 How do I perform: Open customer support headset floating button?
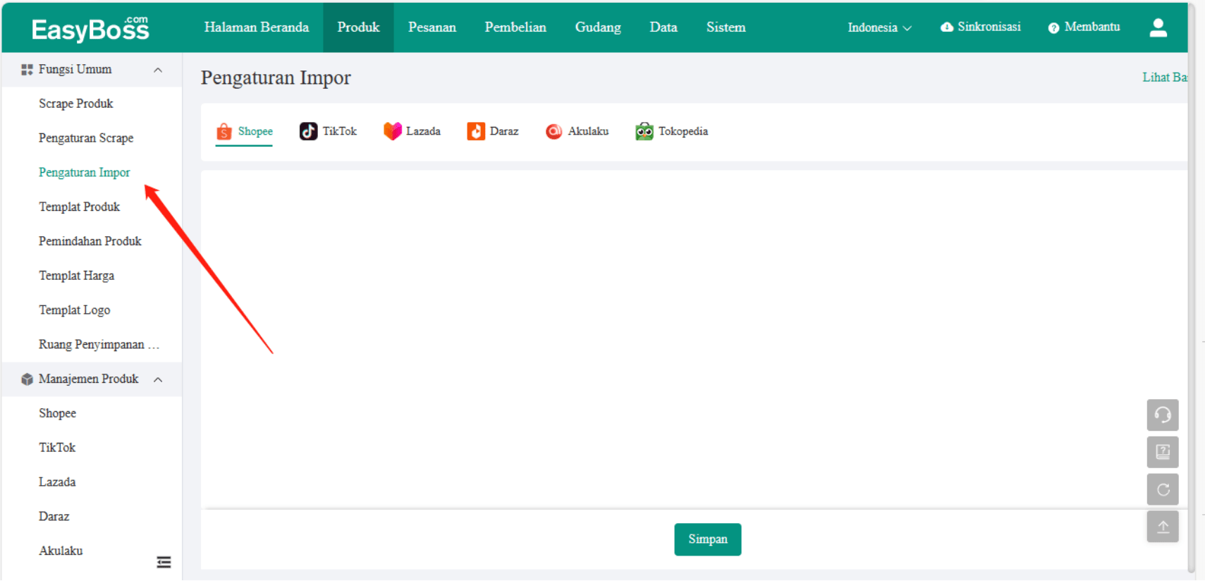[1163, 415]
